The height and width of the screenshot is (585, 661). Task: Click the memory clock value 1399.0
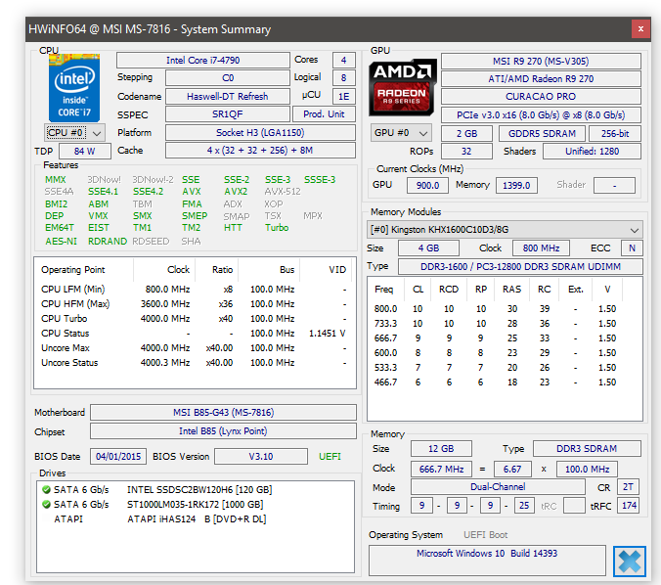516,186
